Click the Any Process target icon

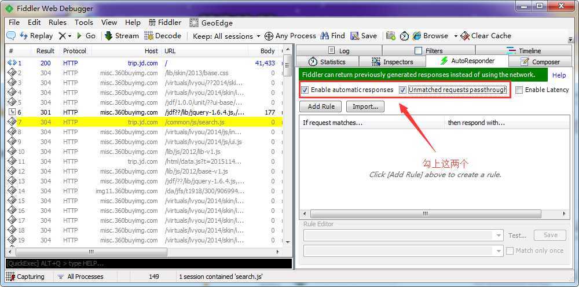click(x=269, y=36)
